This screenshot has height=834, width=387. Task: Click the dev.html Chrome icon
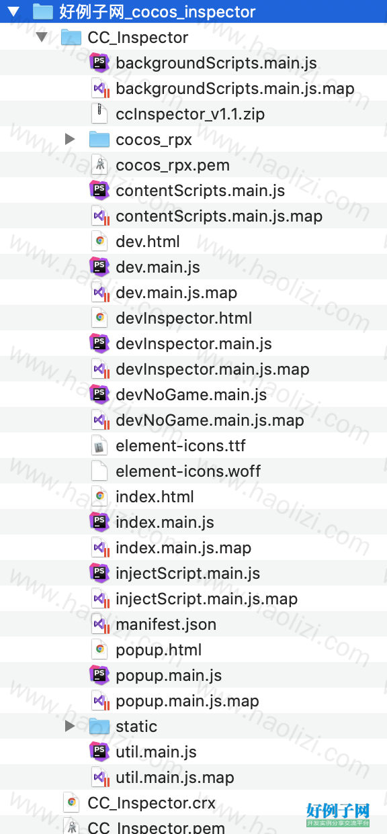pyautogui.click(x=99, y=241)
